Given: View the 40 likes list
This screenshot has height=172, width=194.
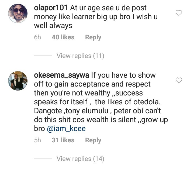Looking at the screenshot, I should pos(63,37).
